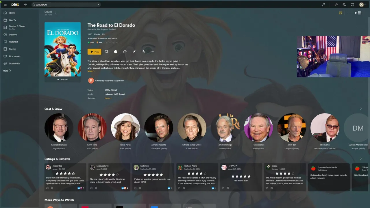Clear the EL DORADO search text
Screen dimensions: 370x208
coord(98,5)
